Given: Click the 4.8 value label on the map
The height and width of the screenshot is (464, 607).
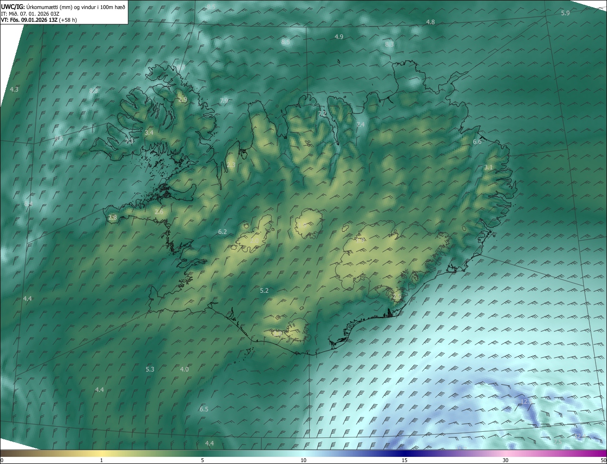Looking at the screenshot, I should tap(430, 22).
